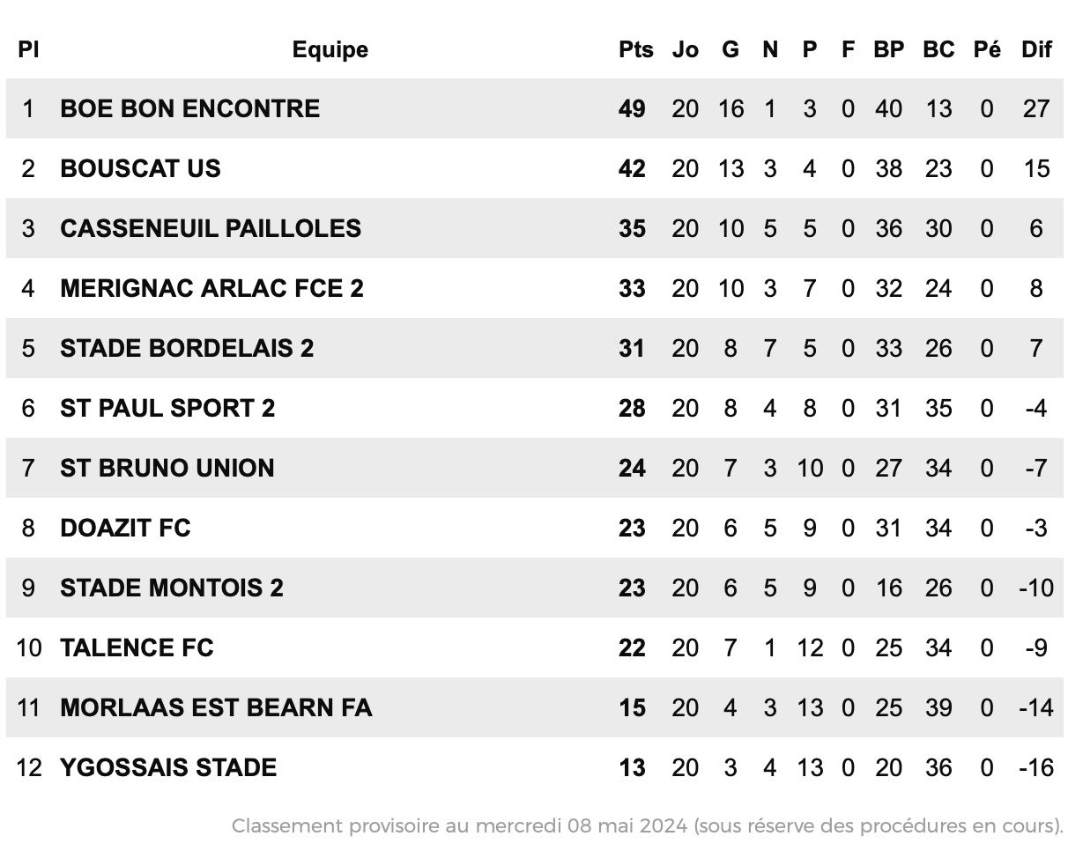1068x851 pixels.
Task: Open YGOSSAIS STADE team entry
Action: click(168, 767)
